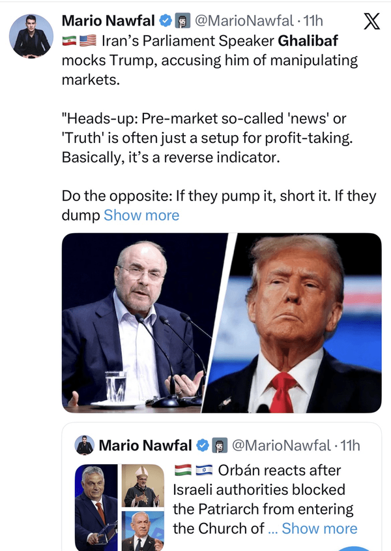Expand the quoted Orbán tweet via Show more
Screen dimensions: 391x551
[319, 528]
